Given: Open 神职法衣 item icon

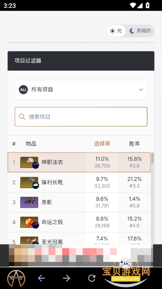Looking at the screenshot, I should 29,162.
